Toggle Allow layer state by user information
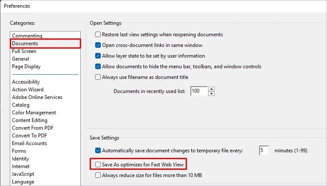 click(98, 56)
